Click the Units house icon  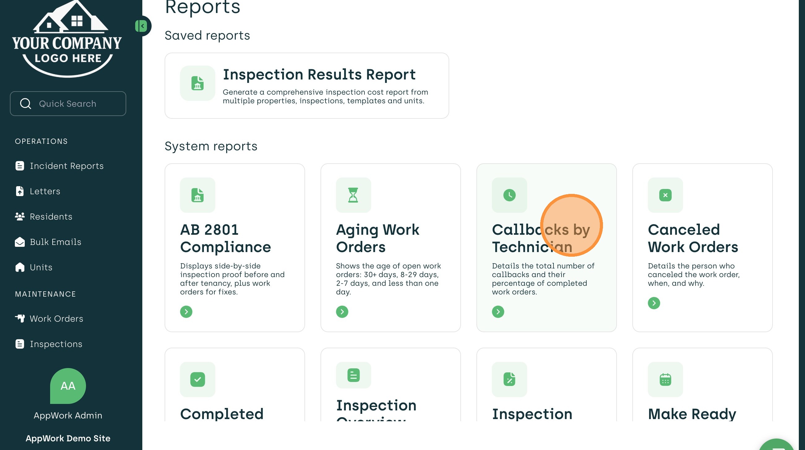20,267
